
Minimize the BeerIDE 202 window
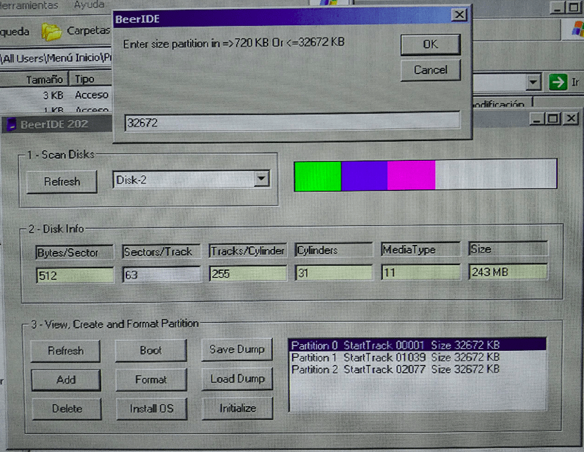538,119
